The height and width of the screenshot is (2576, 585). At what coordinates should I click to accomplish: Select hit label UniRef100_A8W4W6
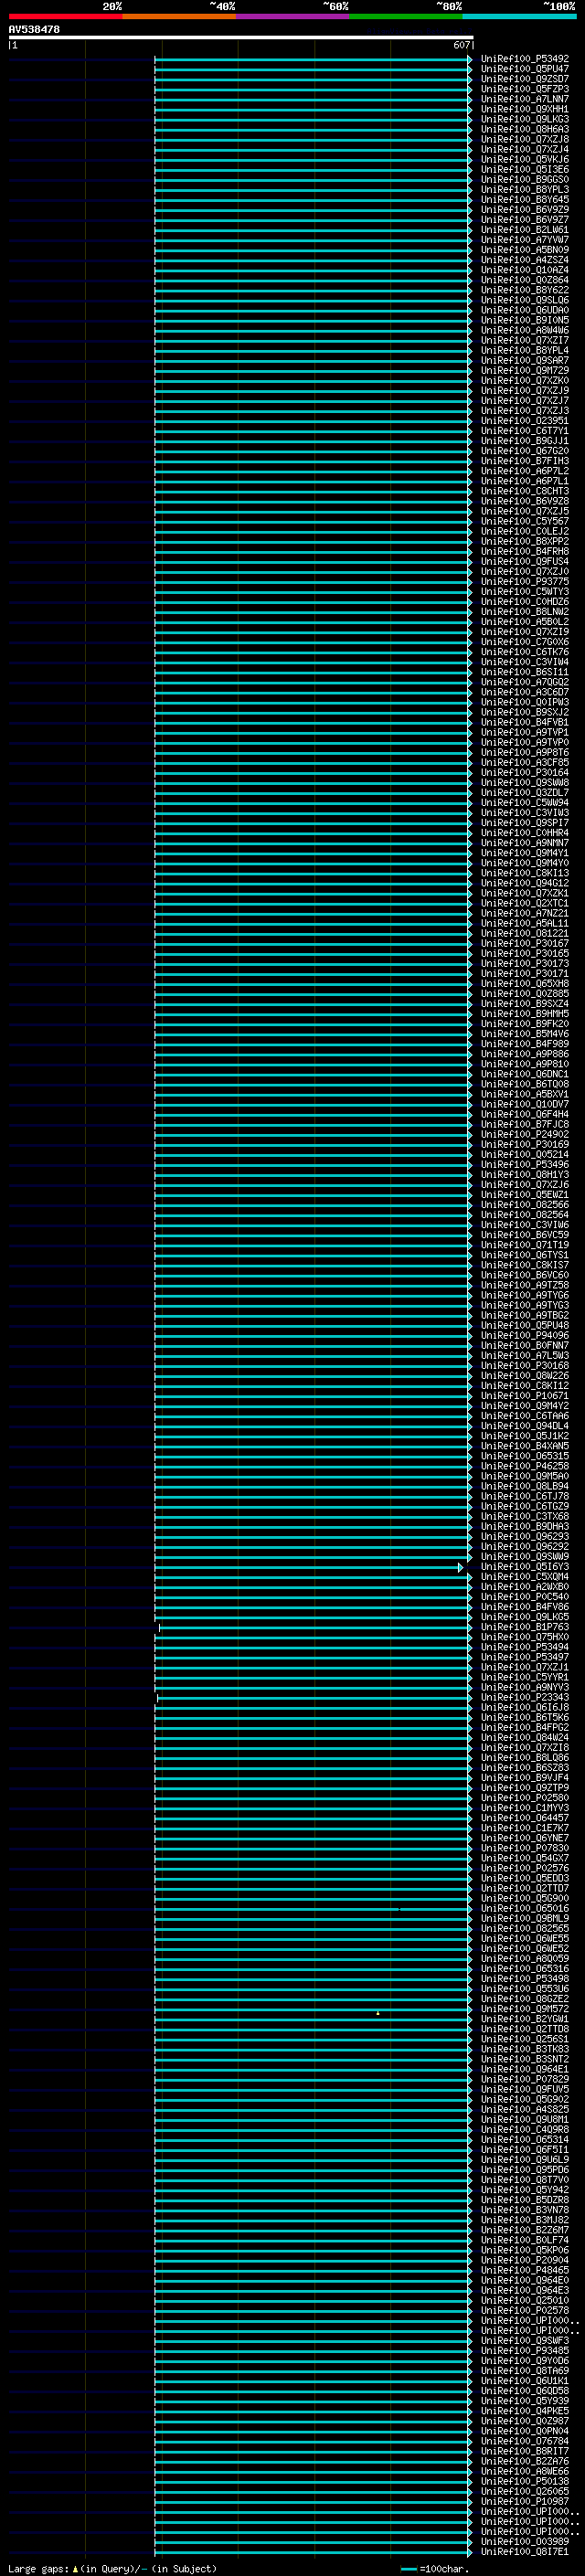coord(525,330)
